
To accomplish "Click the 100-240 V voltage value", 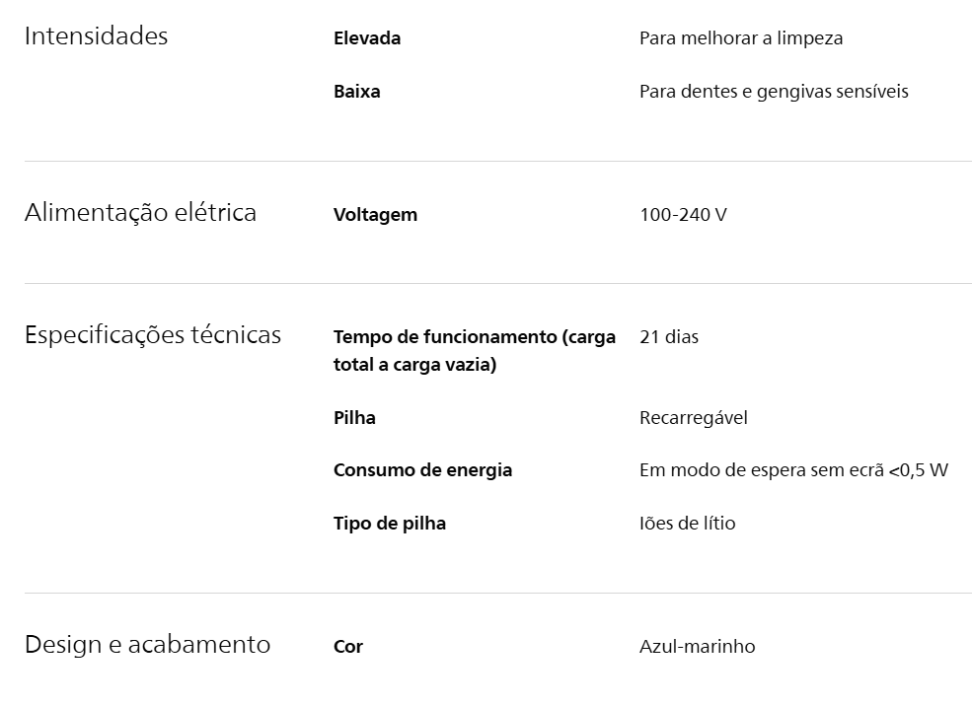I will click(683, 215).
